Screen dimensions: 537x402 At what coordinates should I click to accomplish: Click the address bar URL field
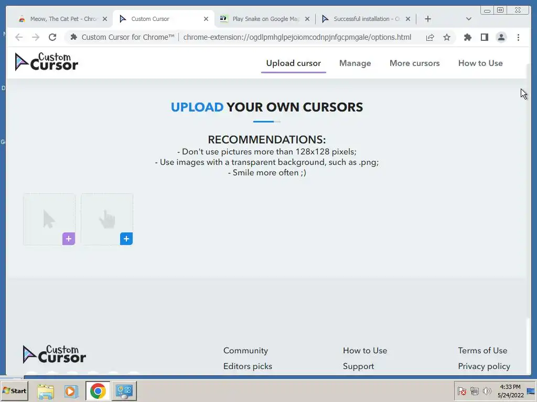click(297, 37)
